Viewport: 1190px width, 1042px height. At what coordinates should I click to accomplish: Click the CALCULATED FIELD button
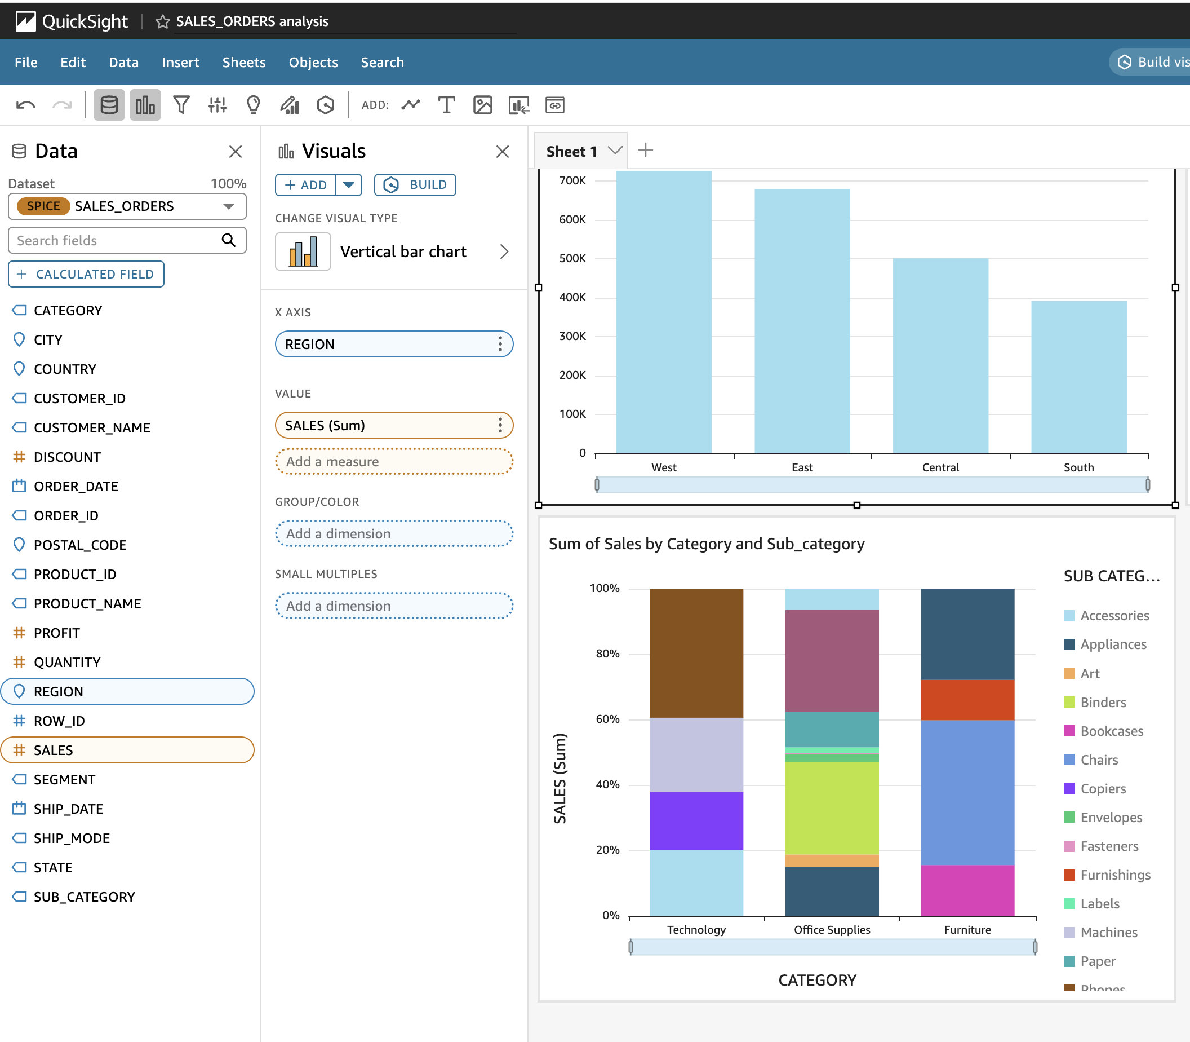[x=86, y=274]
